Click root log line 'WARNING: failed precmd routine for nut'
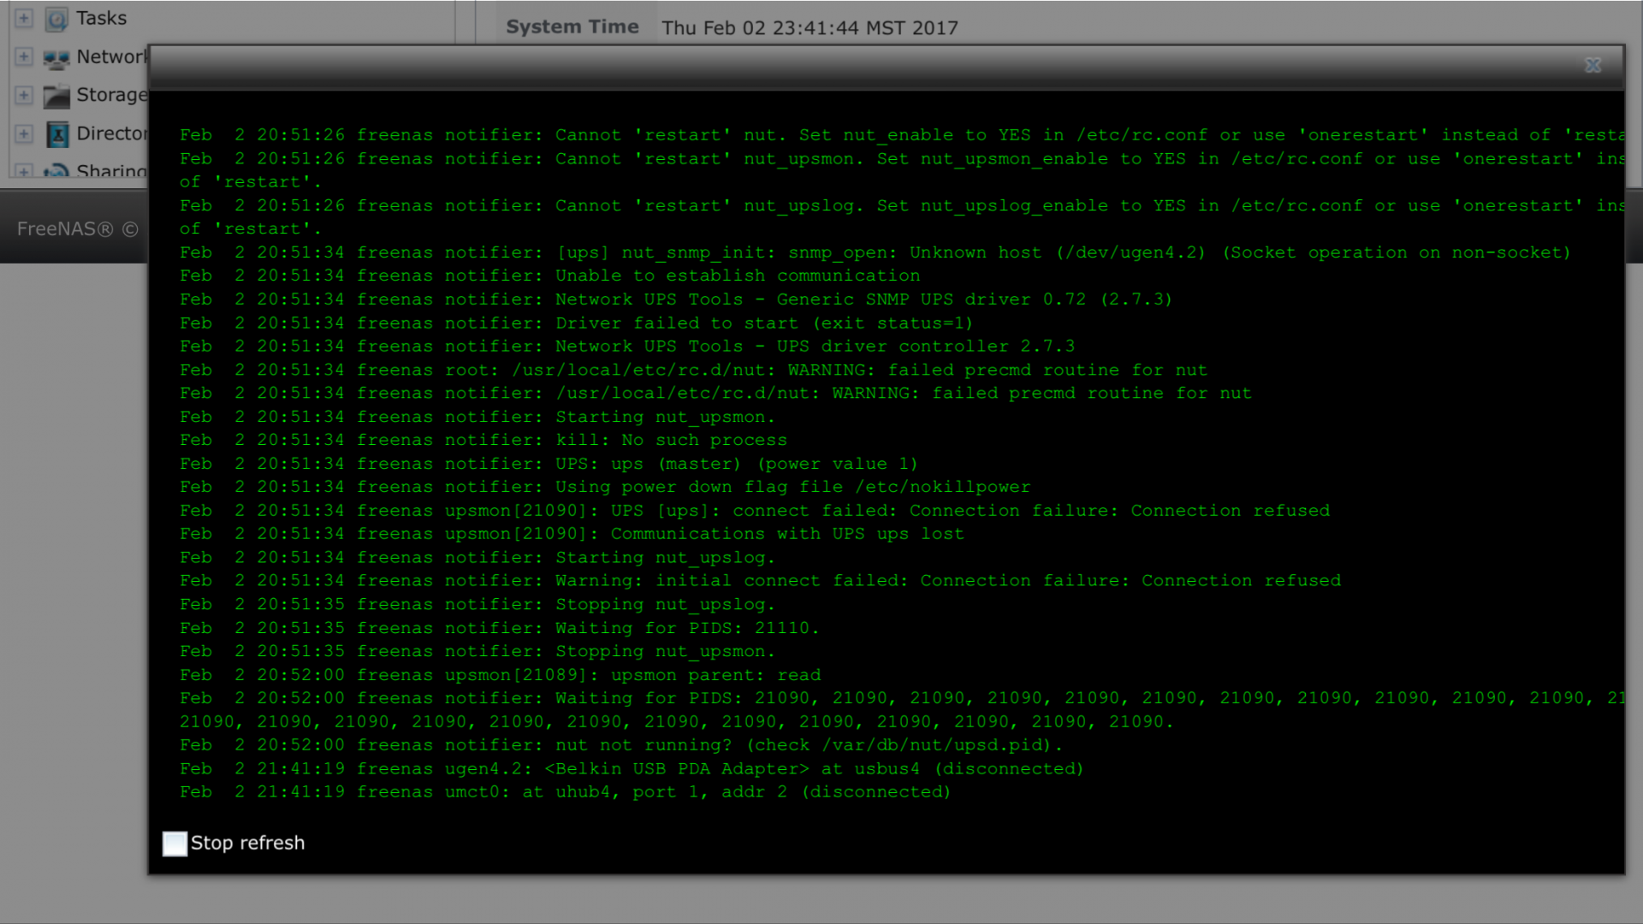Image resolution: width=1643 pixels, height=924 pixels. click(693, 370)
